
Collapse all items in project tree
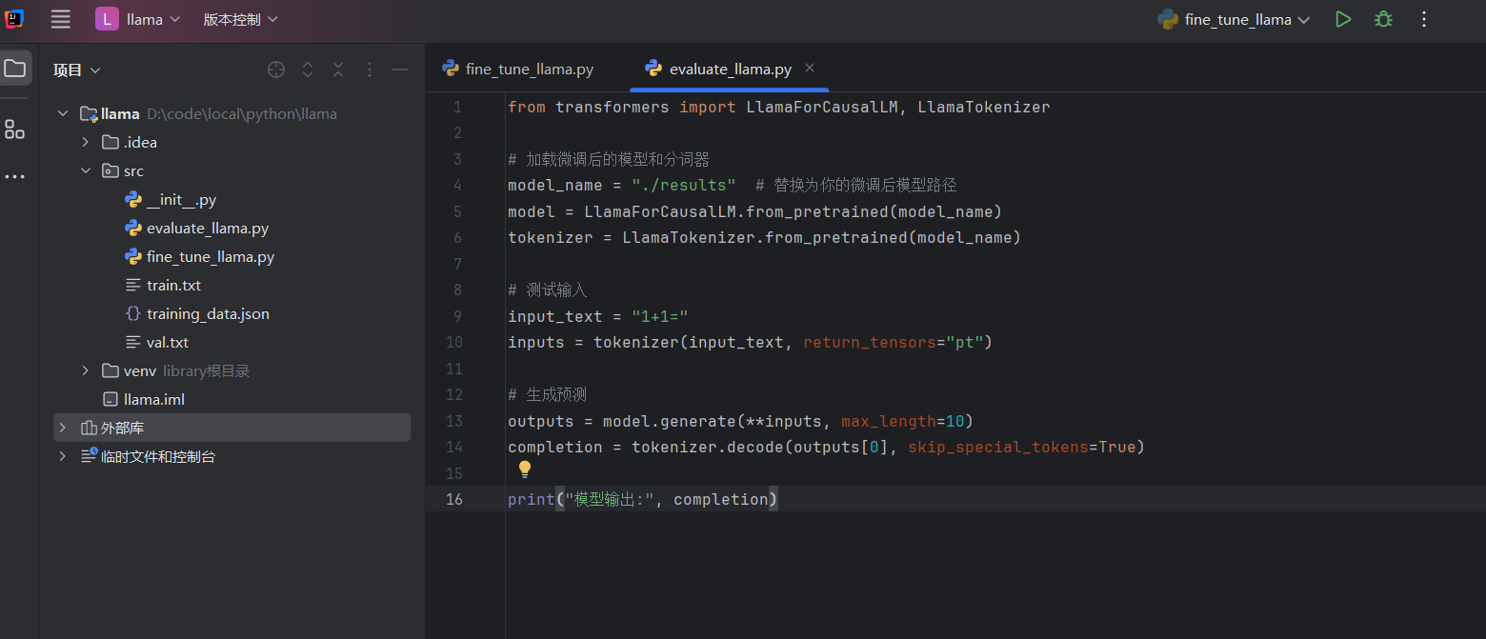tap(338, 70)
